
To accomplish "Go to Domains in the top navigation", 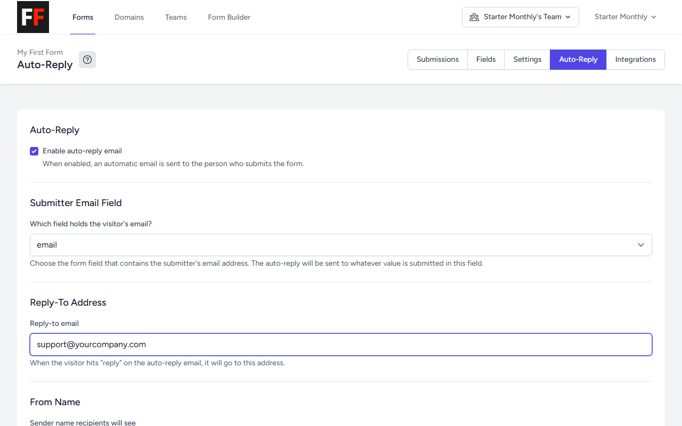I will pyautogui.click(x=129, y=17).
